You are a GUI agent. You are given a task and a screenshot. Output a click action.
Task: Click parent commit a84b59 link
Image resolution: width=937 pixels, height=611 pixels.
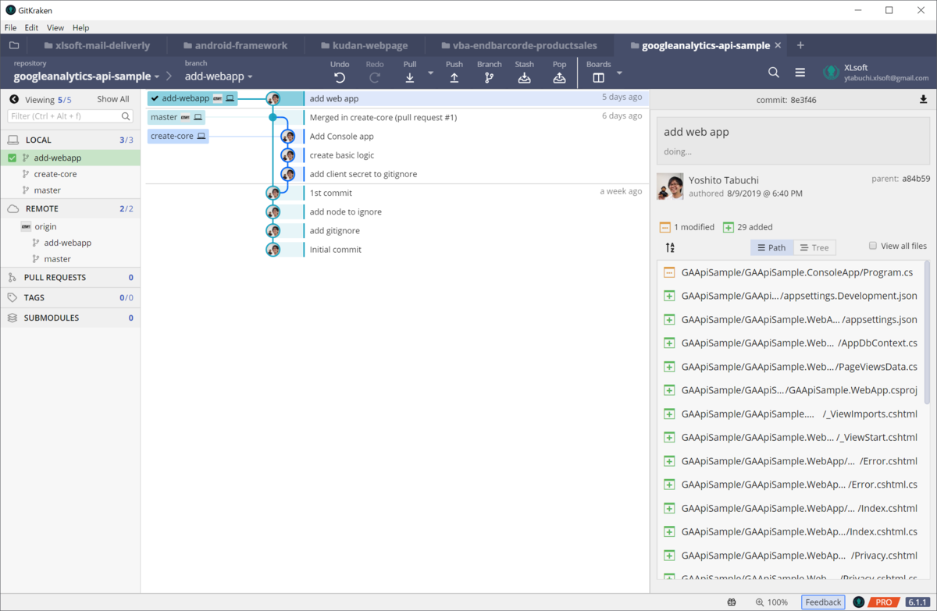pyautogui.click(x=917, y=179)
